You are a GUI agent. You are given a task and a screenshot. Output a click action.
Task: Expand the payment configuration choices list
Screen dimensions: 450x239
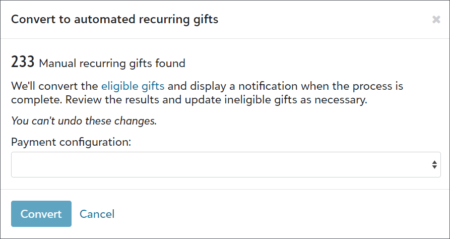click(x=226, y=164)
